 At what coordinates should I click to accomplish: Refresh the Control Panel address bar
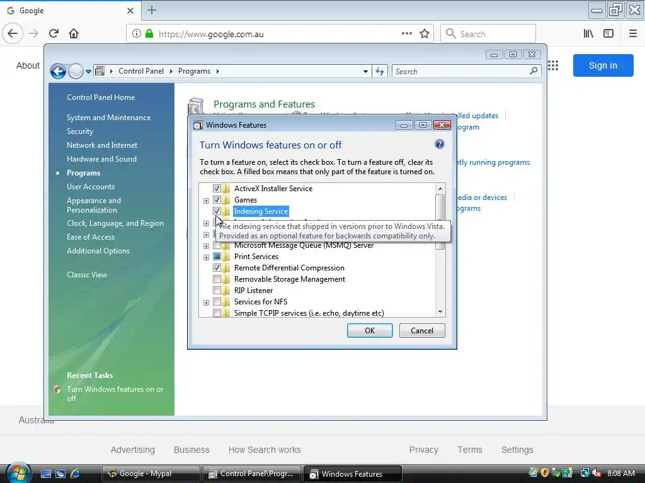tap(380, 72)
